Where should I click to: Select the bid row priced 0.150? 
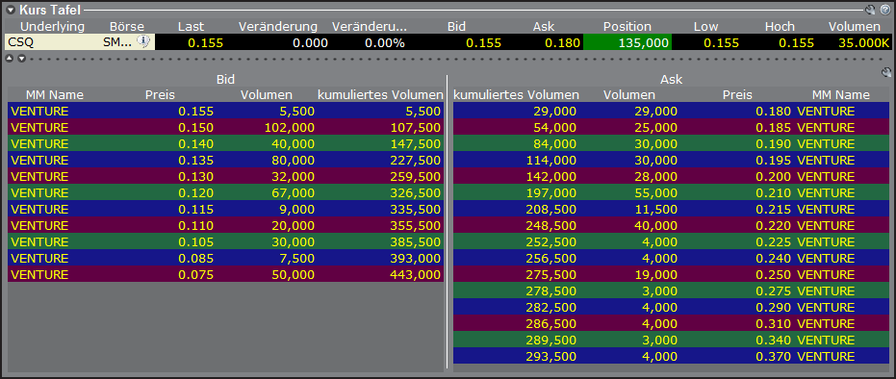pyautogui.click(x=226, y=127)
